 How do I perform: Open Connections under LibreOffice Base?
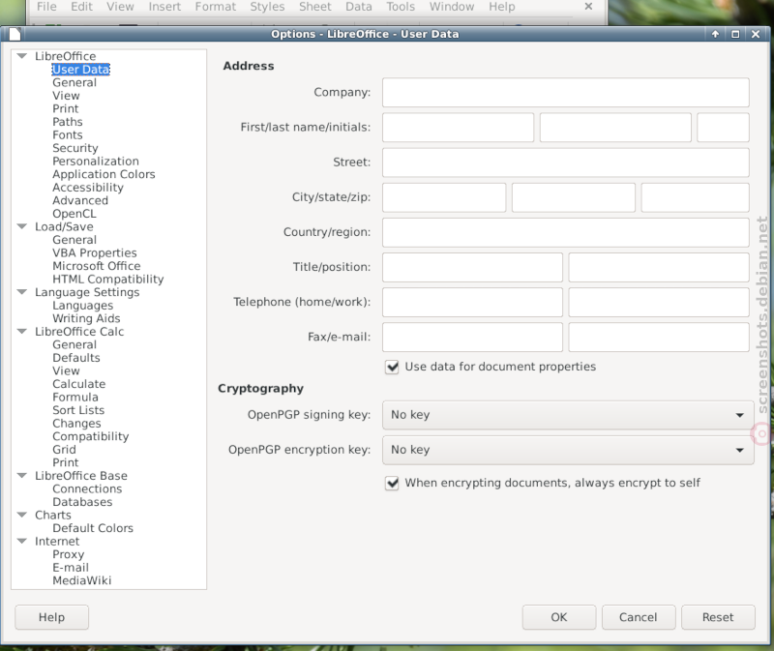click(87, 488)
